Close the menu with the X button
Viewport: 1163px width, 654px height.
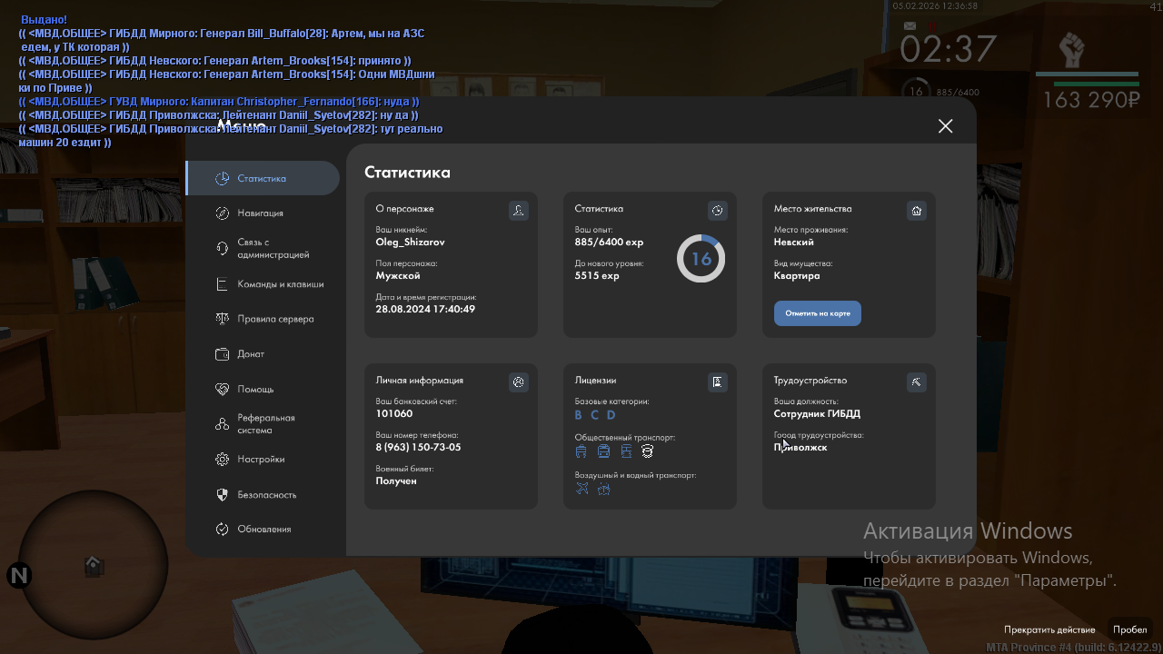click(x=945, y=126)
